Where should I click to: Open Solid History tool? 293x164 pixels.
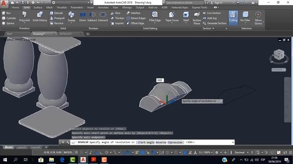(x=40, y=17)
